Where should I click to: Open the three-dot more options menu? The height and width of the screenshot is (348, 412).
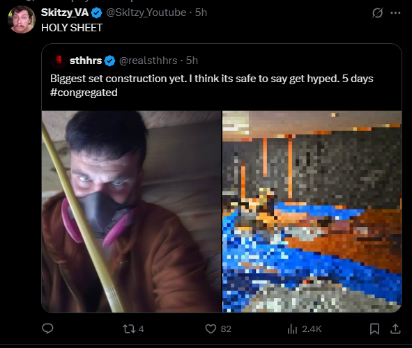pyautogui.click(x=395, y=13)
